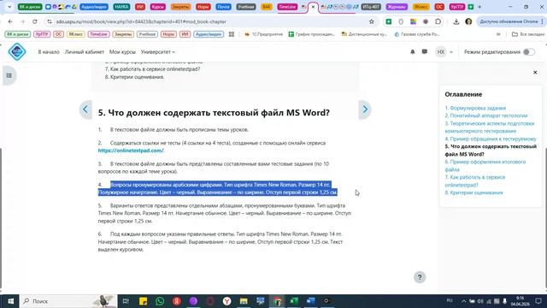This screenshot has width=547, height=308.
Task: Expand the Университет dropdown menu
Action: point(157,51)
